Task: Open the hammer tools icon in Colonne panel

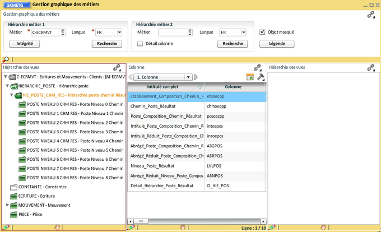Action: [261, 77]
